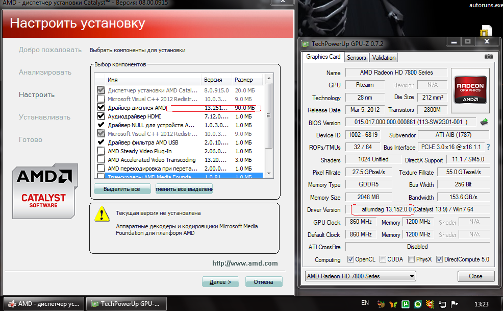
Task: Click the yellow warning icon in installer
Action: tap(102, 214)
